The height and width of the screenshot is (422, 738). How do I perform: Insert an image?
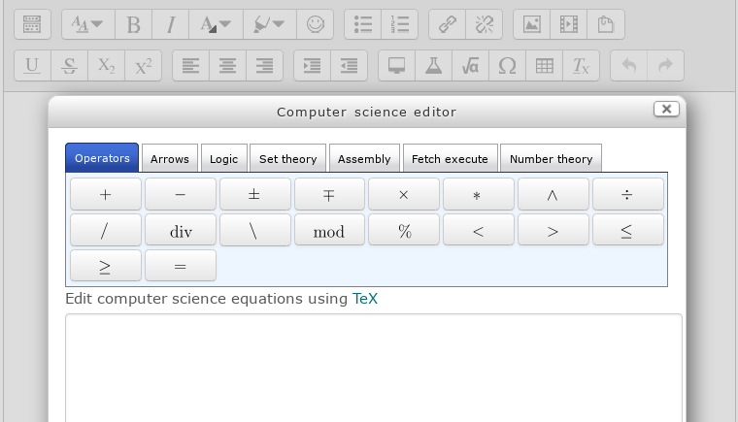click(531, 24)
